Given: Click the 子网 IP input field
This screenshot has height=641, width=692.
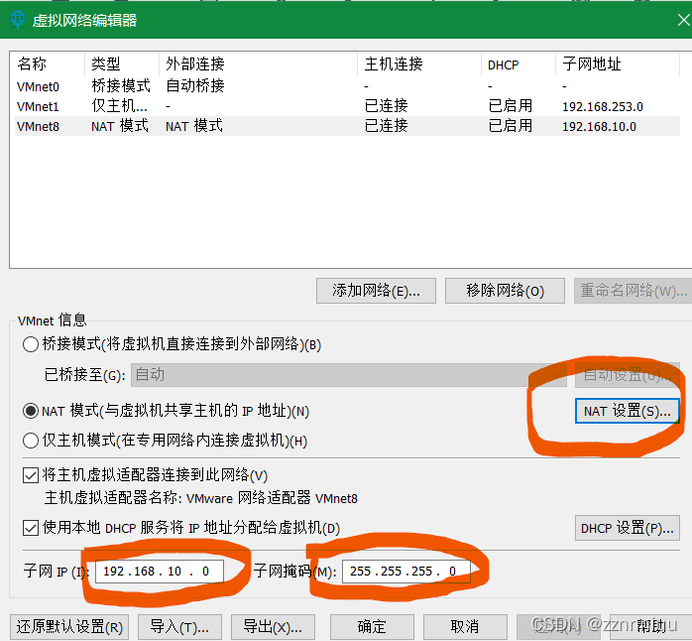Looking at the screenshot, I should coord(160,572).
